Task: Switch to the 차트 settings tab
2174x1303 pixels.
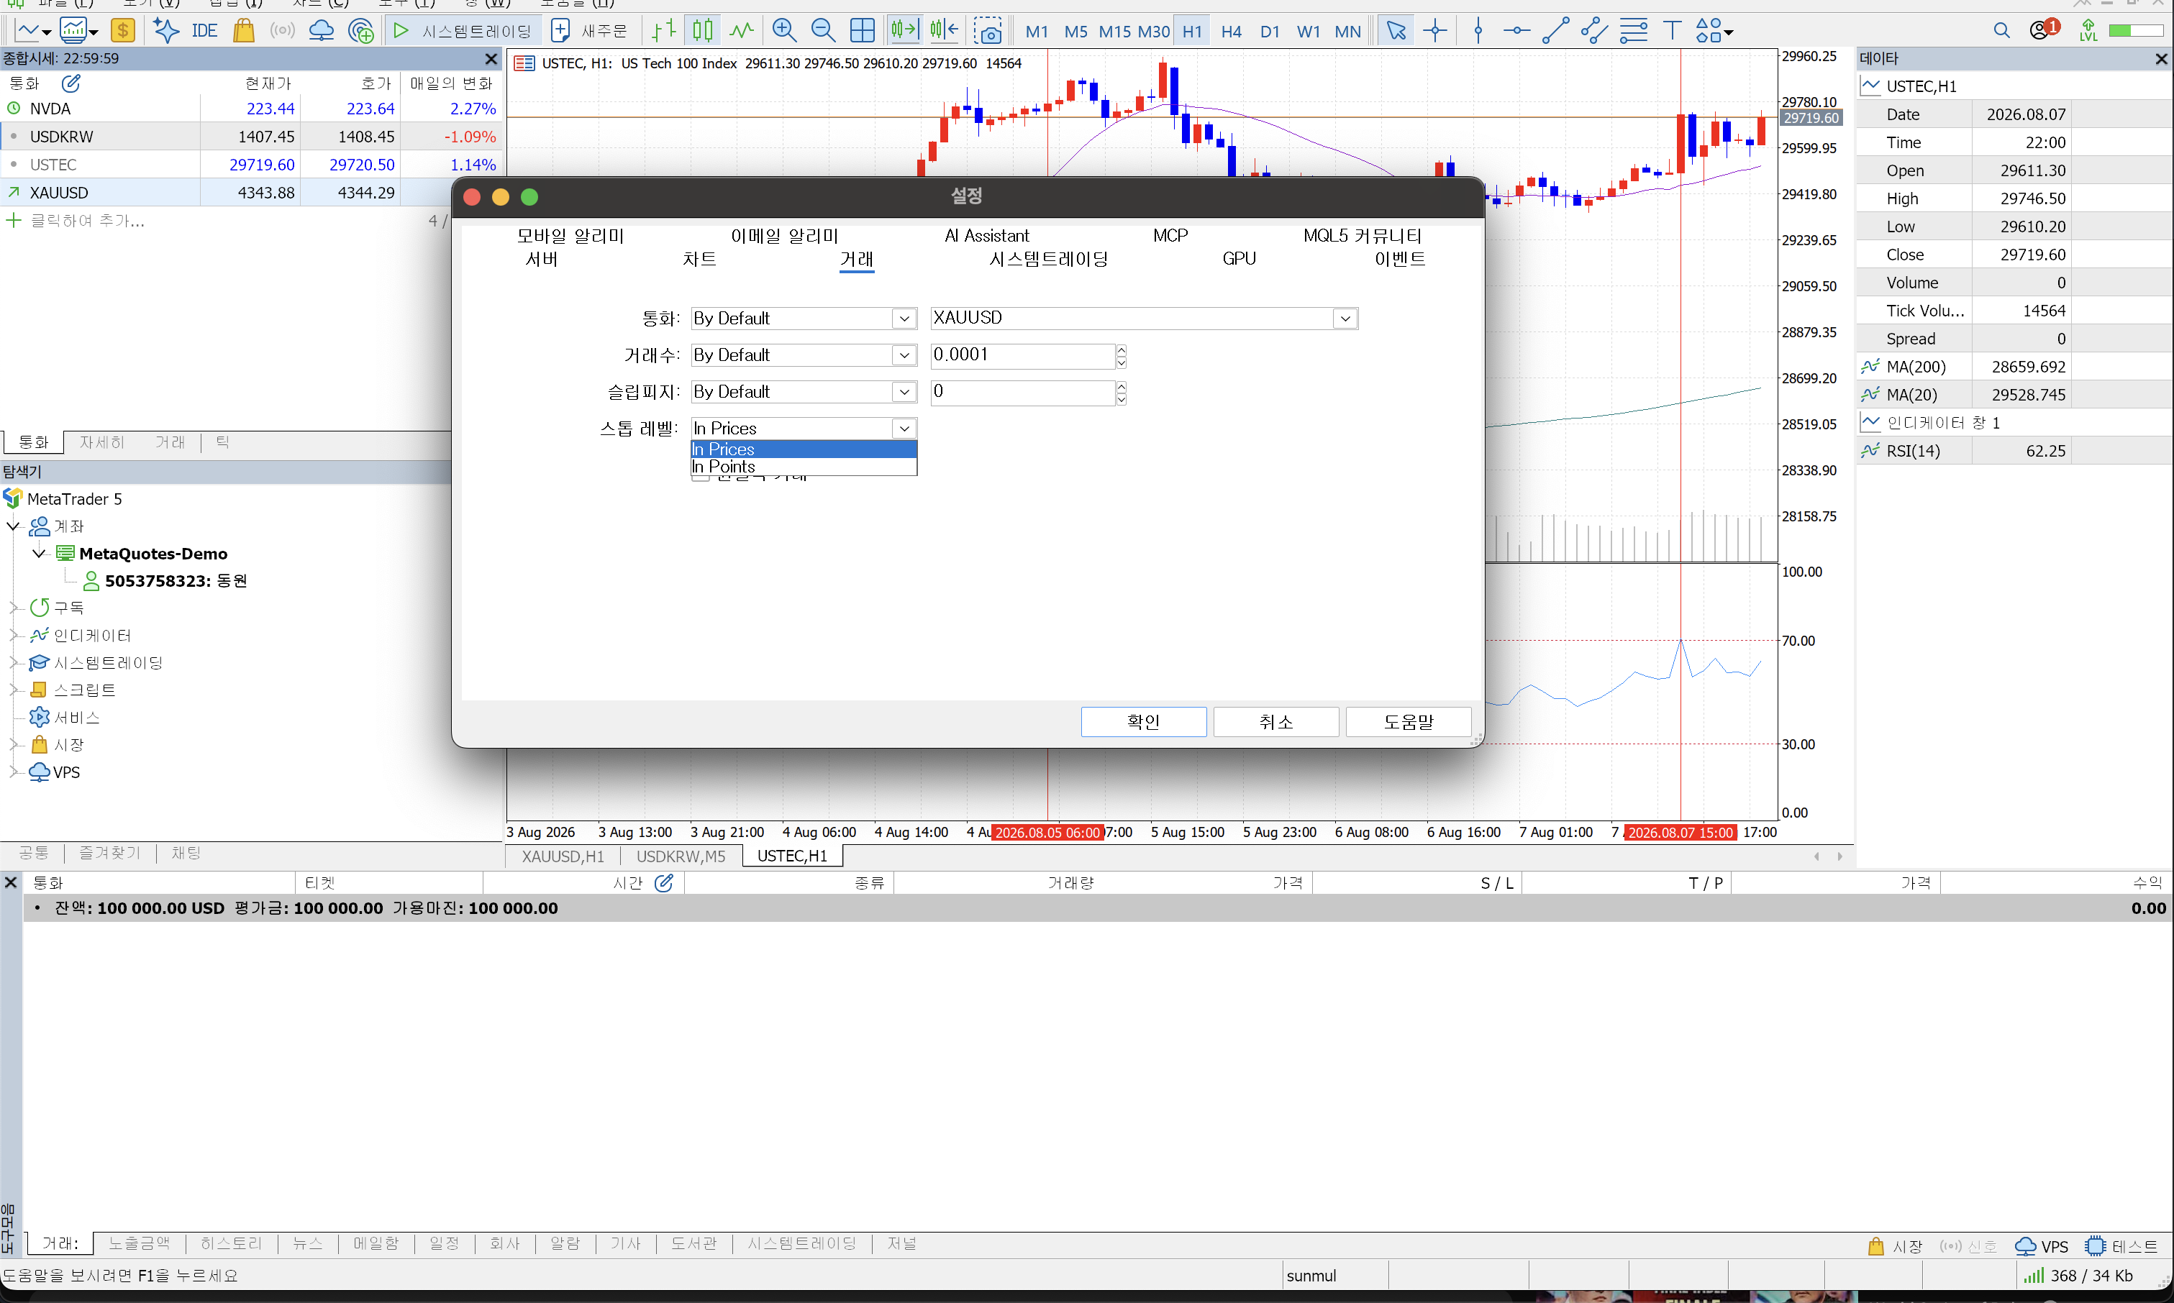Action: coord(699,259)
